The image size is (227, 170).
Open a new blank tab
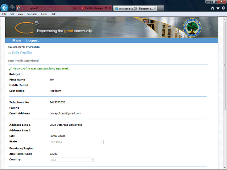coord(160,8)
